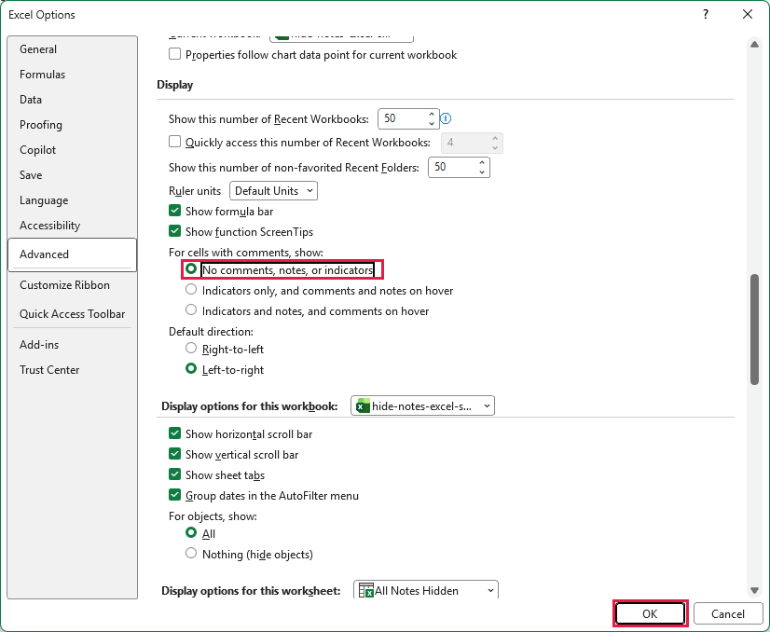Open the Add-ins category
Viewport: 770px width, 632px height.
[72, 345]
